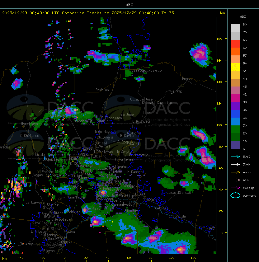Click the Divisadero location label
This screenshot has width=259, height=262.
[139, 154]
